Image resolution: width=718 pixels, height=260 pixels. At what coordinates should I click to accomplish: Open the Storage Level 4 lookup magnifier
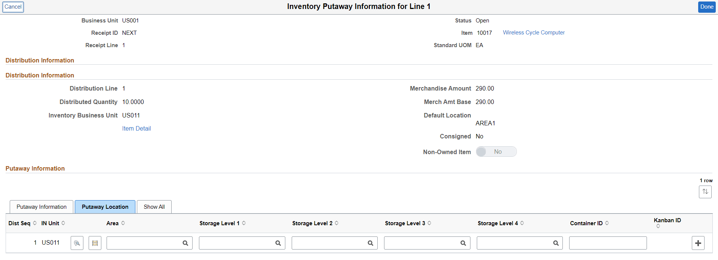coord(556,243)
